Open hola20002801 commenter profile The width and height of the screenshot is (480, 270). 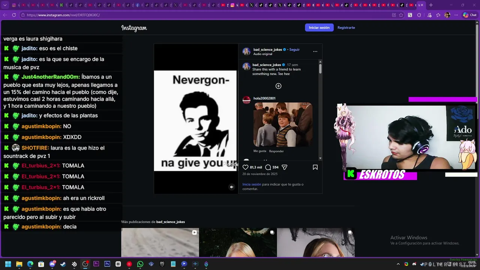[x=264, y=98]
